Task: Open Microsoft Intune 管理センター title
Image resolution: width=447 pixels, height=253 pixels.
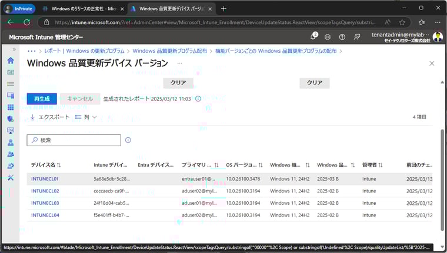Action: coord(46,37)
